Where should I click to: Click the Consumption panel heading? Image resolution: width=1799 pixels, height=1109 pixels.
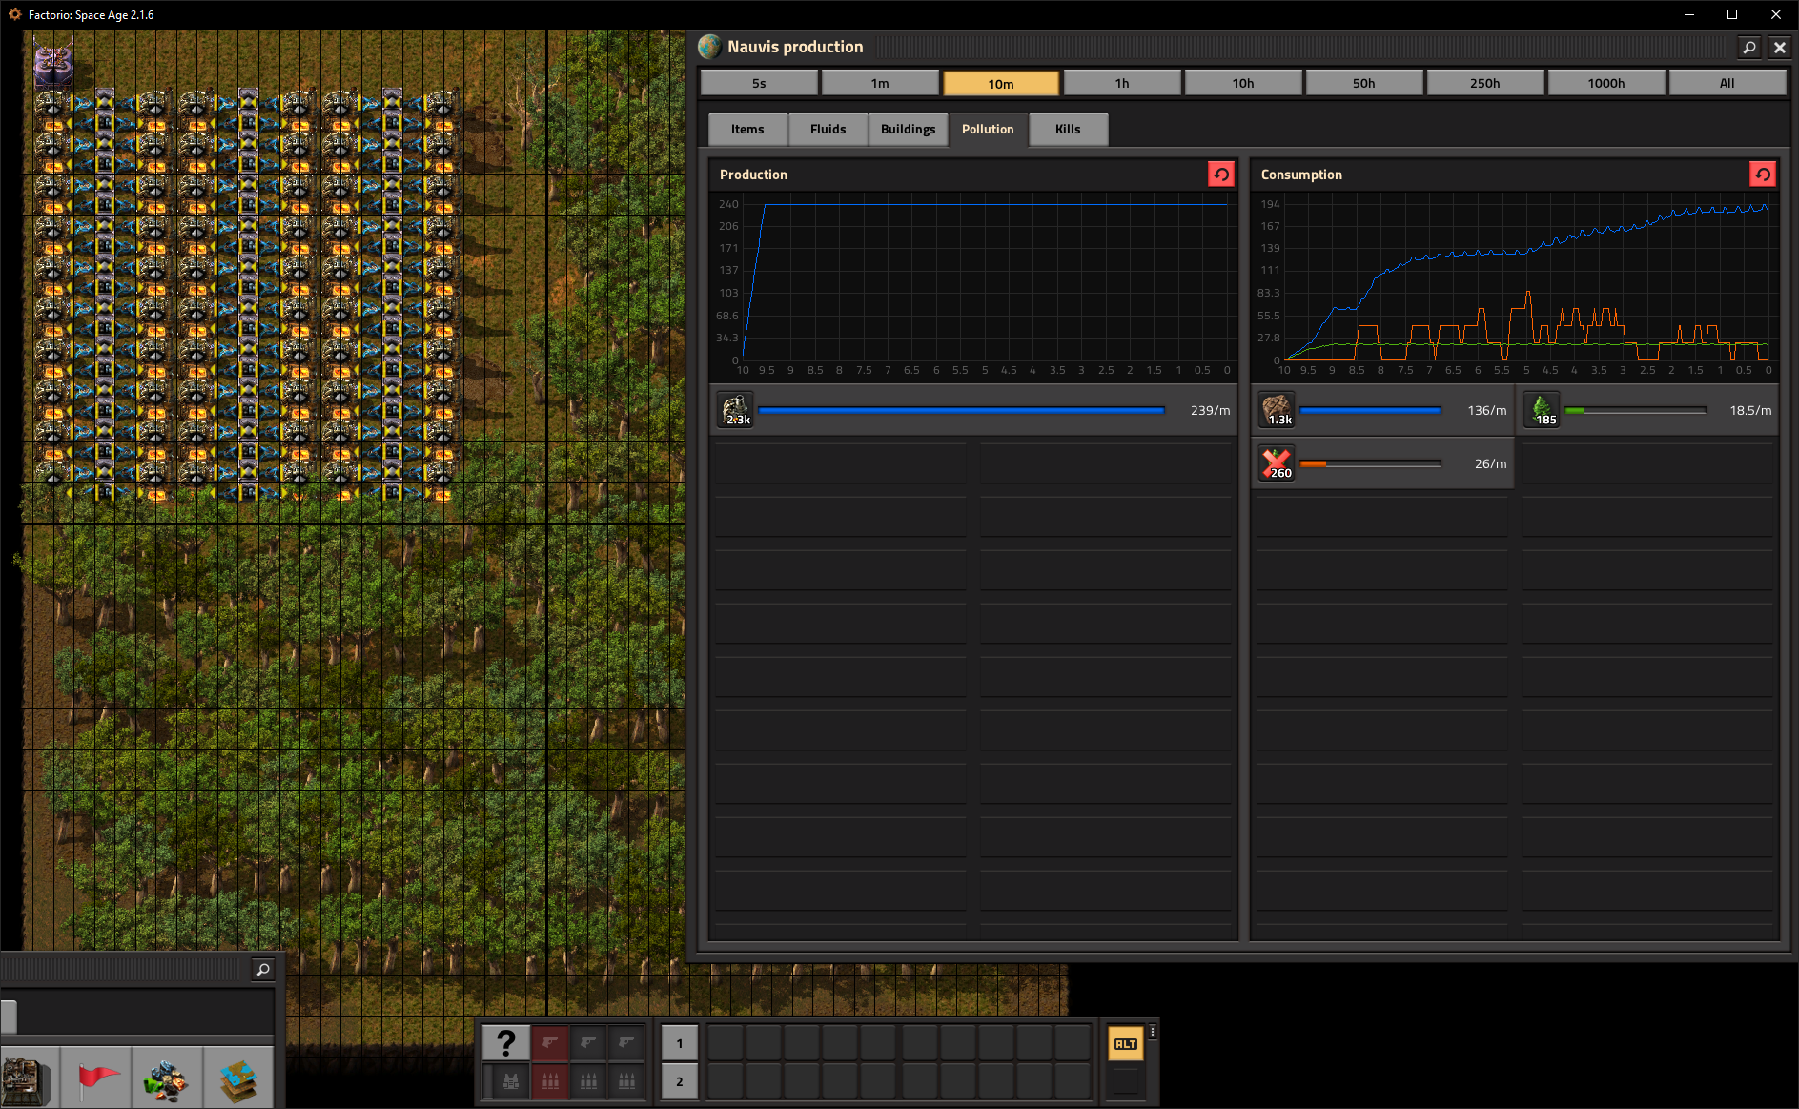[x=1301, y=175]
